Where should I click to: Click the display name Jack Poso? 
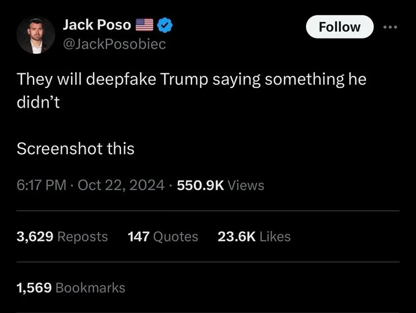(x=96, y=25)
